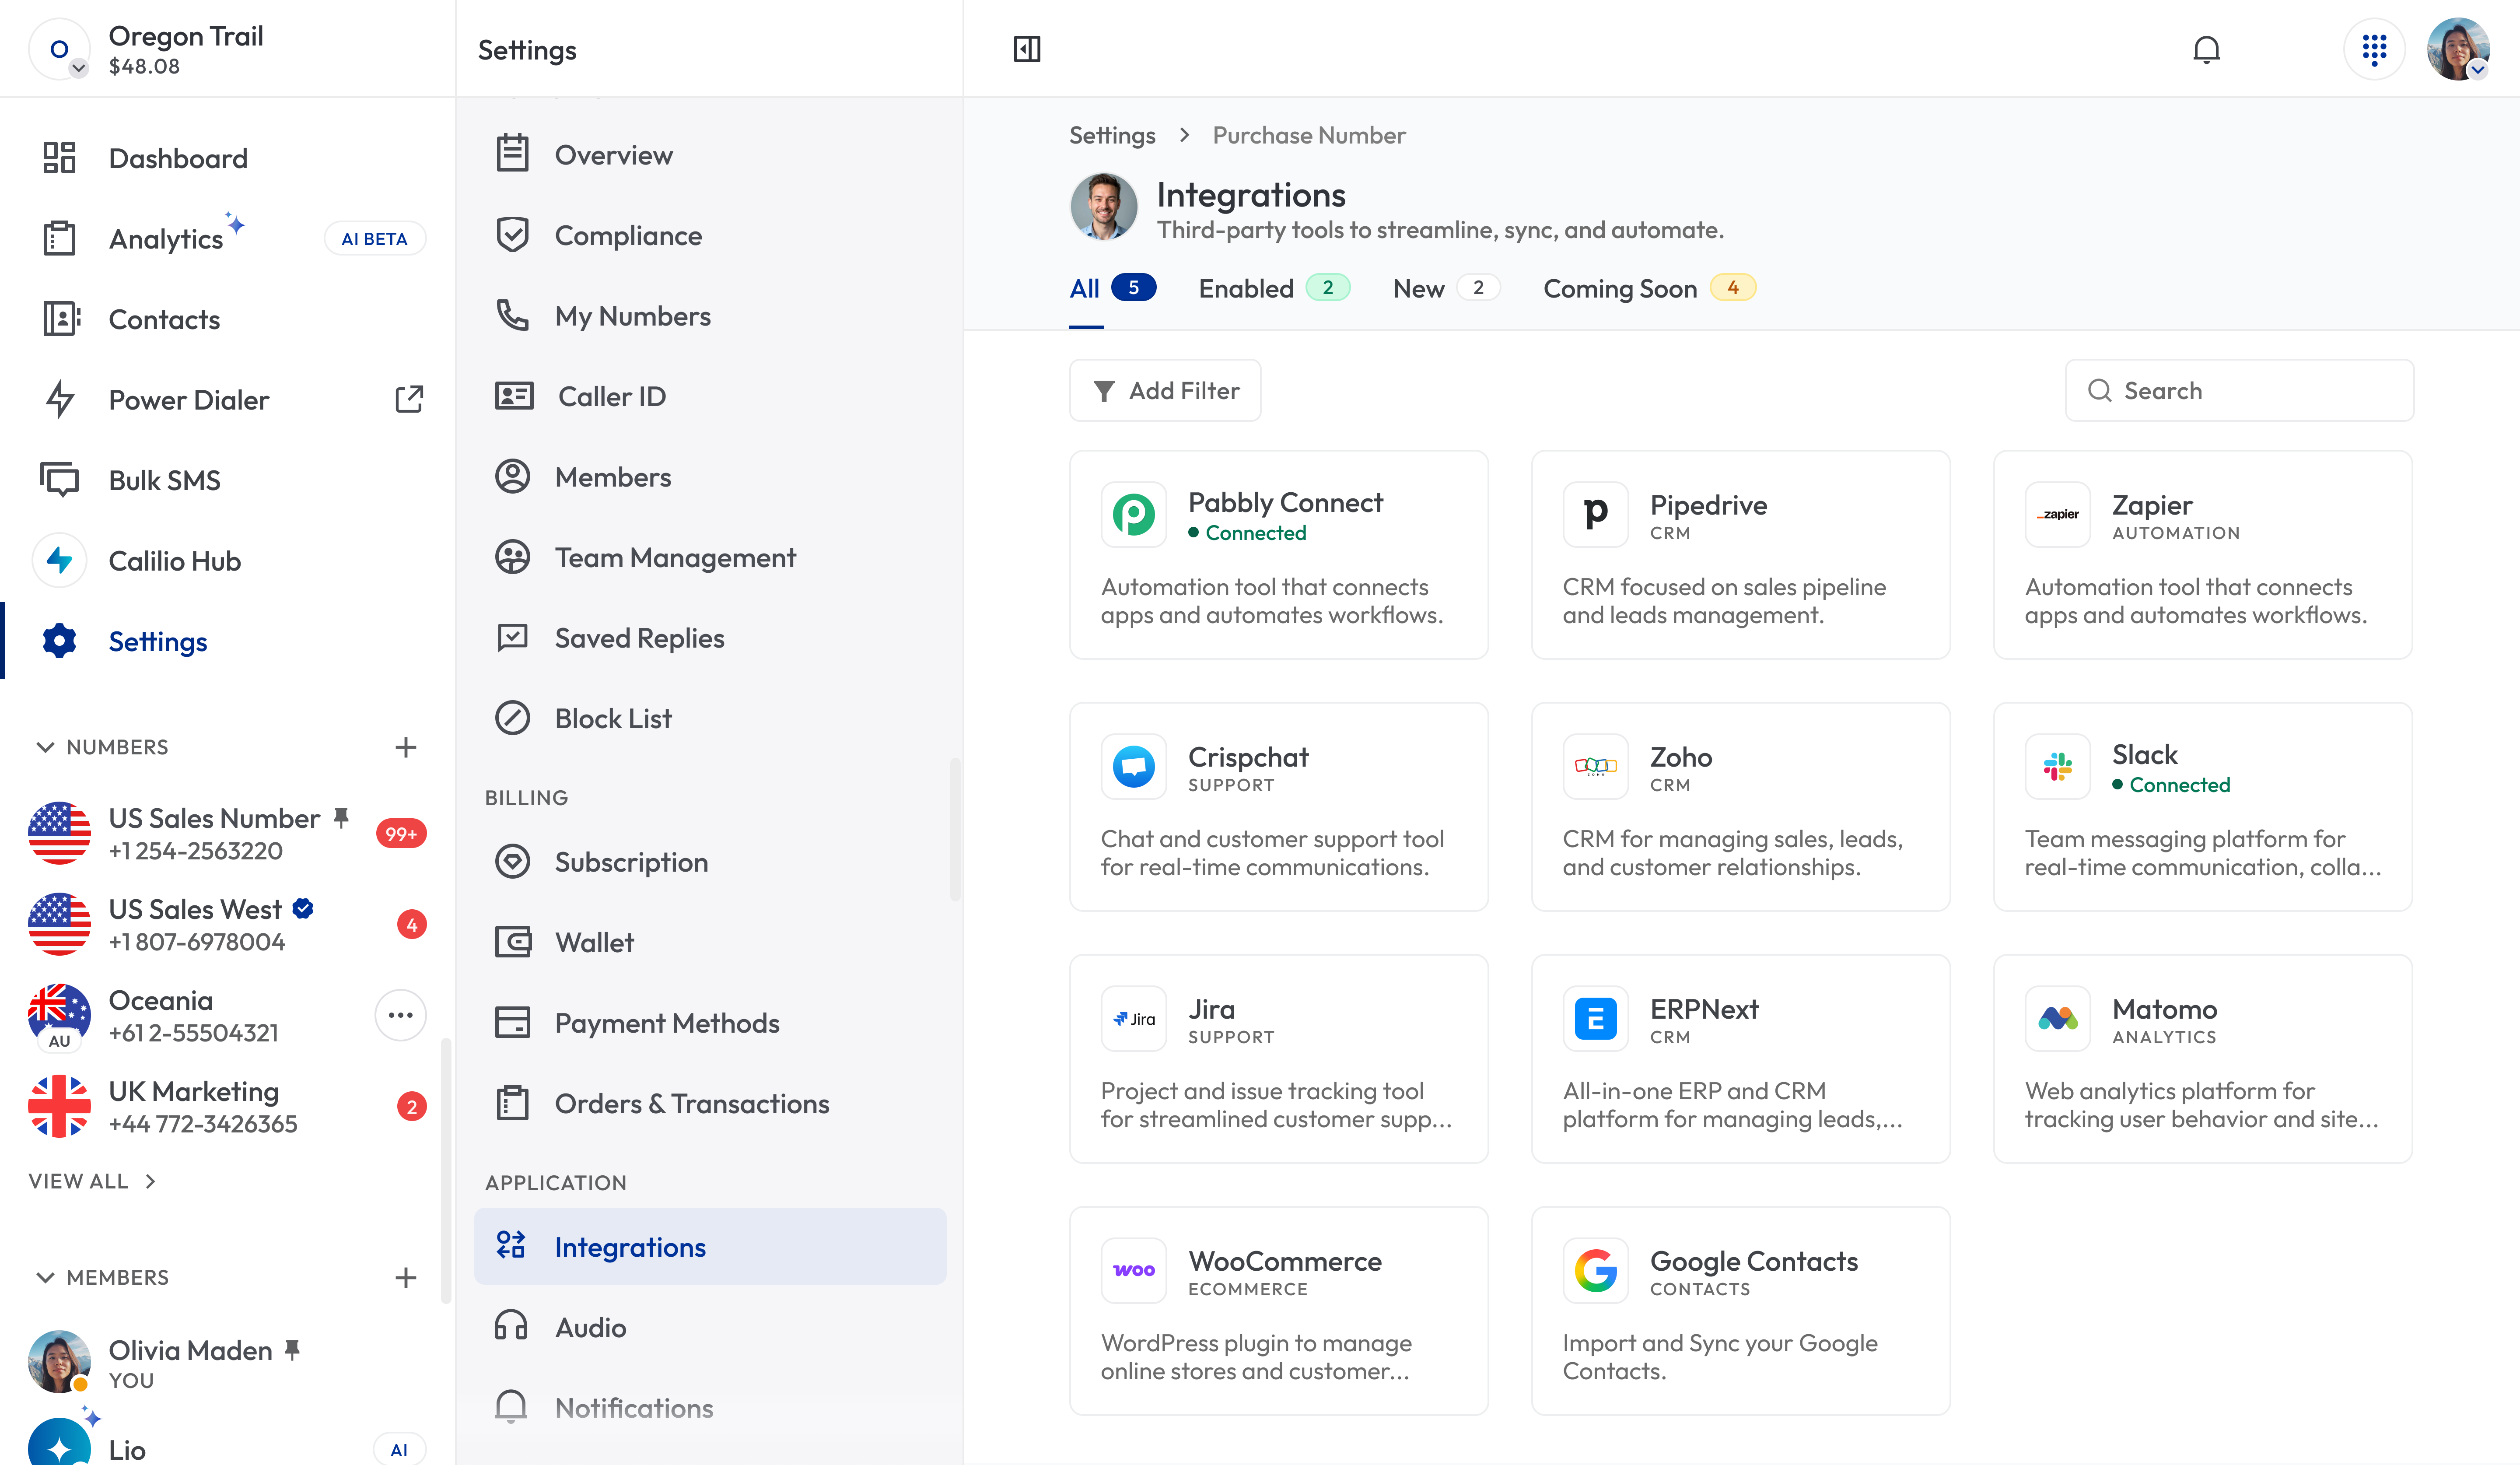Click the AI BETA badge
Viewport: 2520px width, 1465px height.
click(x=374, y=238)
